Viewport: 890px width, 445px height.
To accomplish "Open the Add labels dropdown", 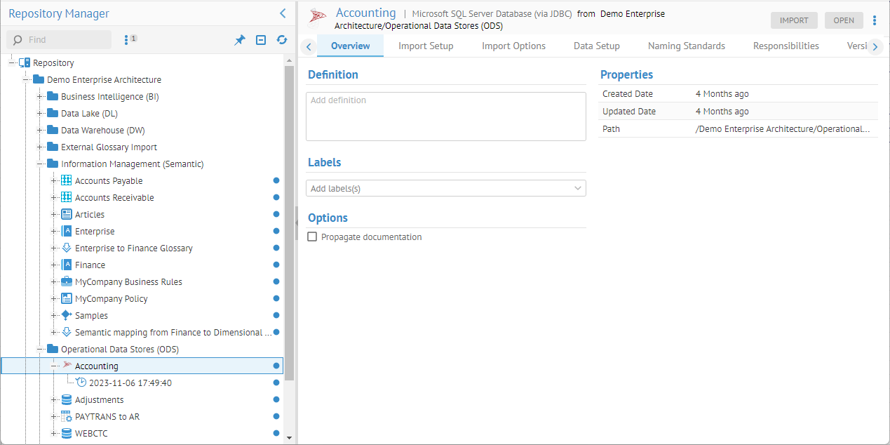I will point(578,188).
